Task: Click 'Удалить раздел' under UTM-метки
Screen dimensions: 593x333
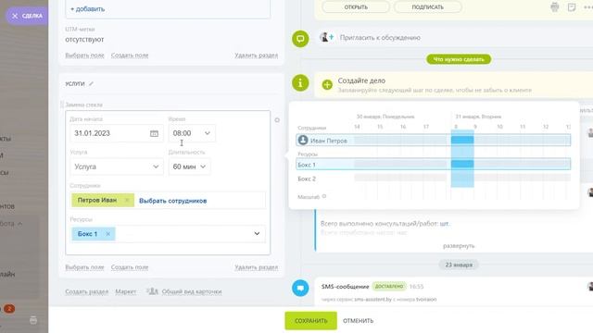Action: pyautogui.click(x=256, y=55)
